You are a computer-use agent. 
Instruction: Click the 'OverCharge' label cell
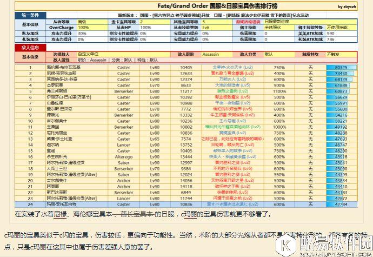62,28
